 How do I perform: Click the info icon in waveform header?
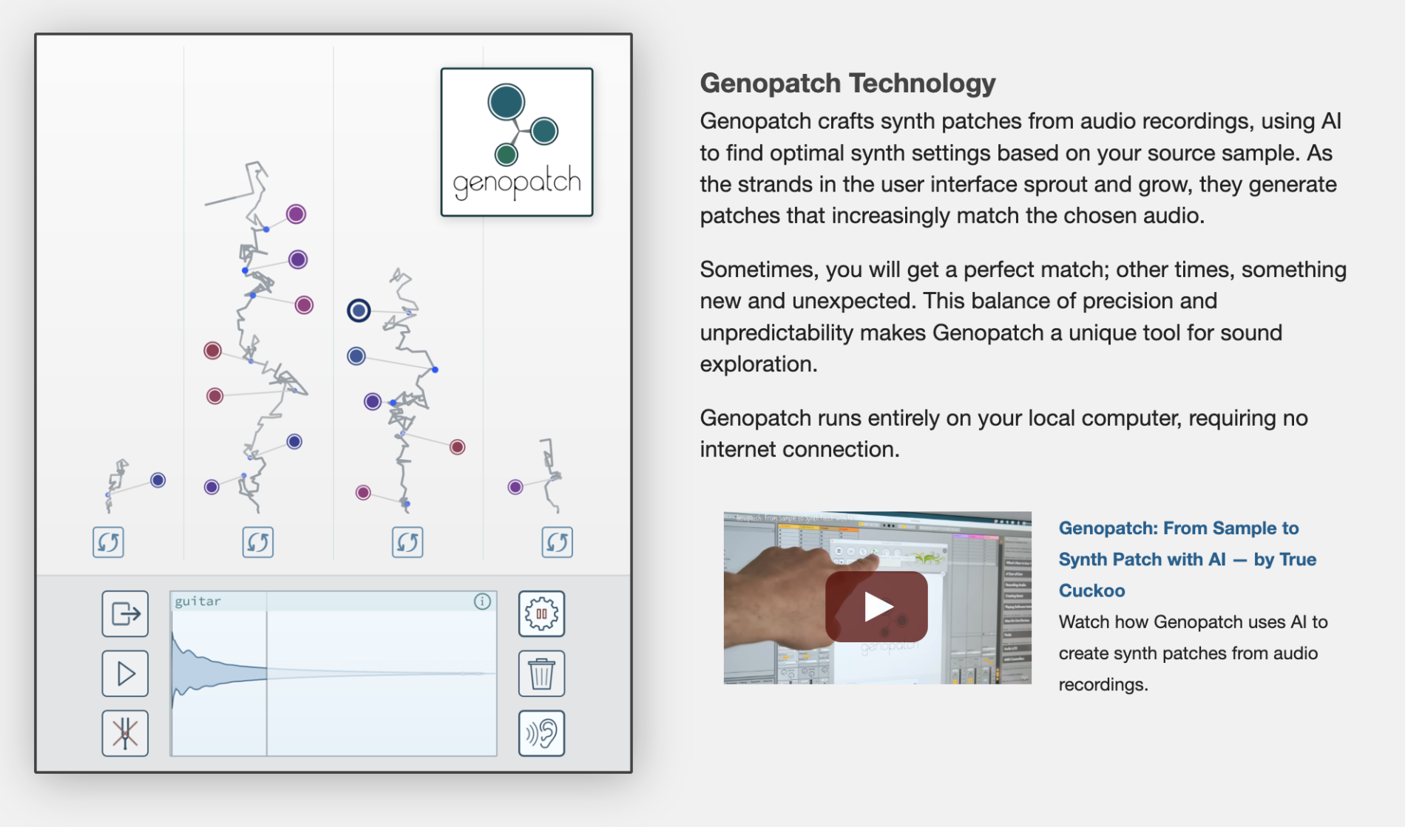point(482,602)
